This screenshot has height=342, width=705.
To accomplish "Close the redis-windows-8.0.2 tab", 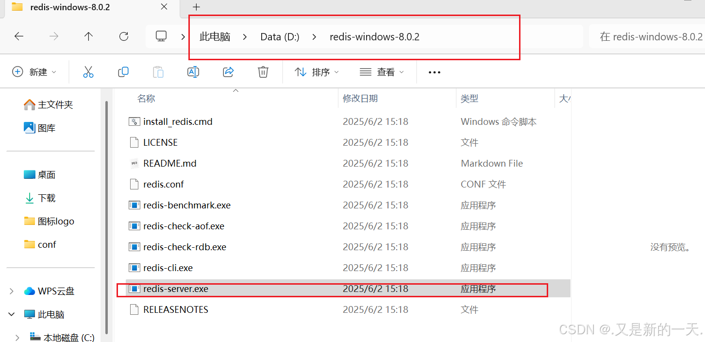I will [165, 7].
